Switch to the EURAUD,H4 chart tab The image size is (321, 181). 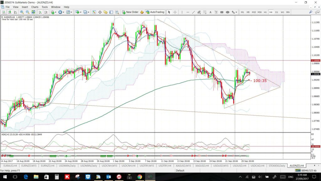(10, 166)
